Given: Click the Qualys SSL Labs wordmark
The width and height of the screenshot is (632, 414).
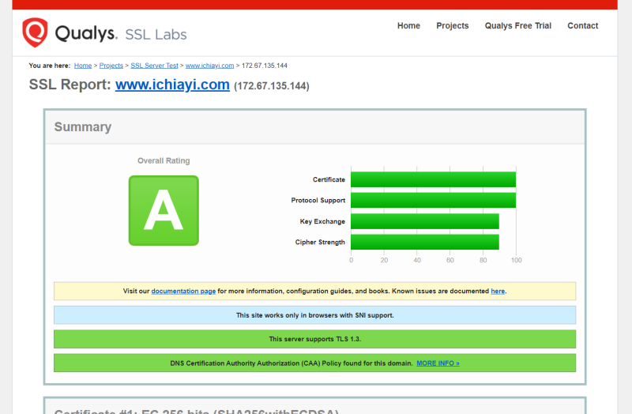Looking at the screenshot, I should (121, 34).
